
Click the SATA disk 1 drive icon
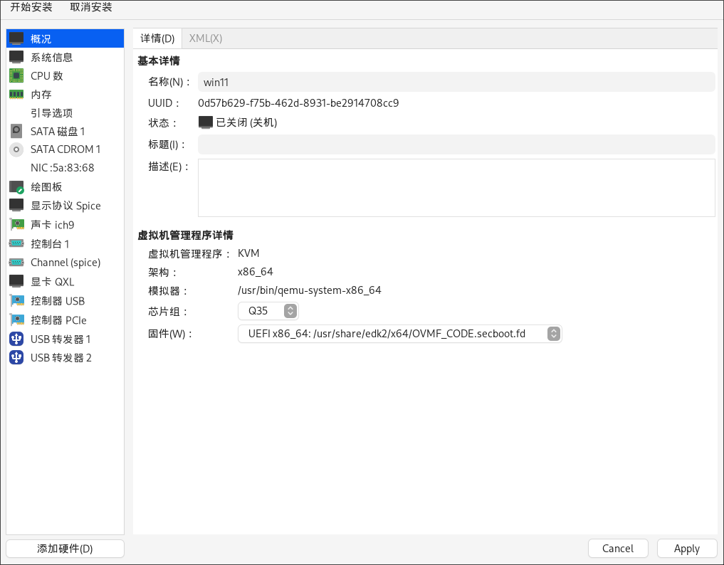tap(16, 131)
